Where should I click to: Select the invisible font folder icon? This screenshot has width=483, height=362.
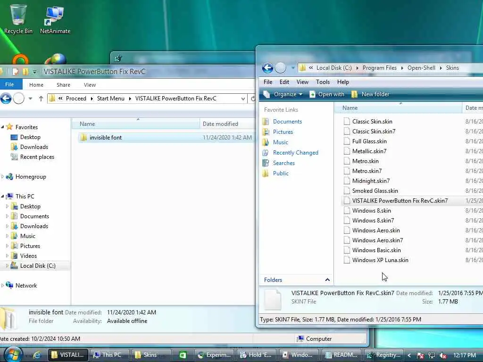(x=83, y=138)
